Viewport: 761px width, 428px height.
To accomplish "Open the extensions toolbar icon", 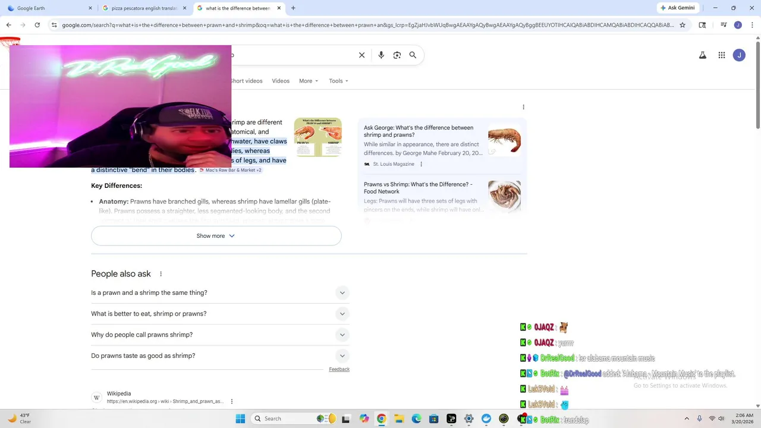I will click(x=702, y=25).
